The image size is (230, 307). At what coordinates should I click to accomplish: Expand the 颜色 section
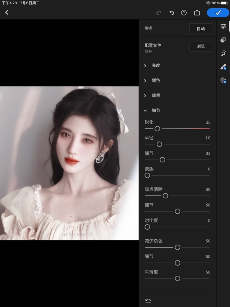coord(156,81)
